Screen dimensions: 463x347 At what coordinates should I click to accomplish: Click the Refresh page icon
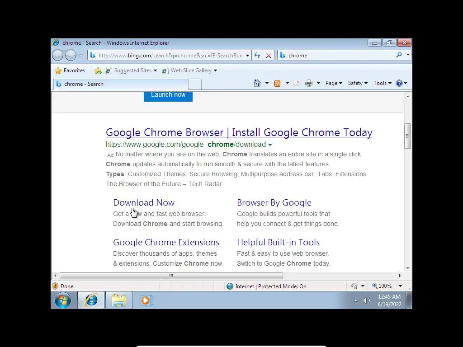click(257, 56)
